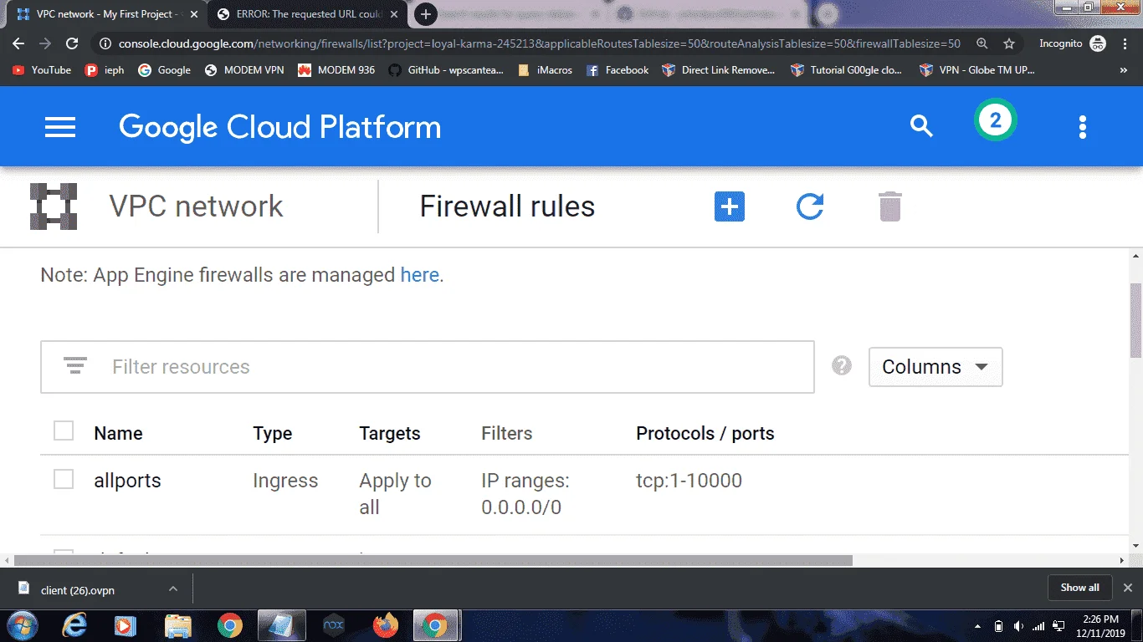Click the zoom magnifier in the address bar

click(x=982, y=43)
